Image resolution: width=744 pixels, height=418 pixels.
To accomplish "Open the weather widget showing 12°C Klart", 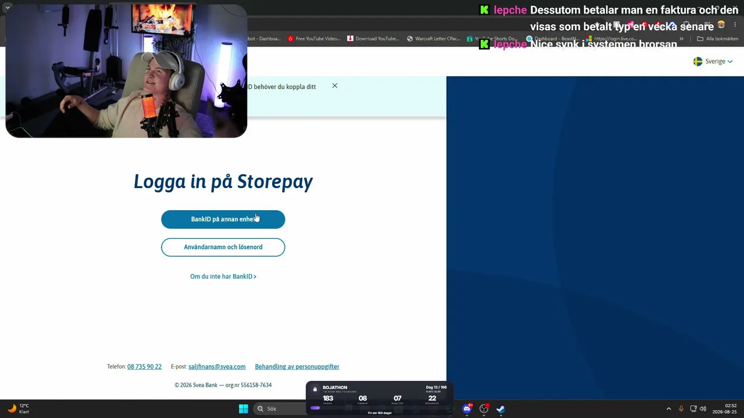I will 19,409.
